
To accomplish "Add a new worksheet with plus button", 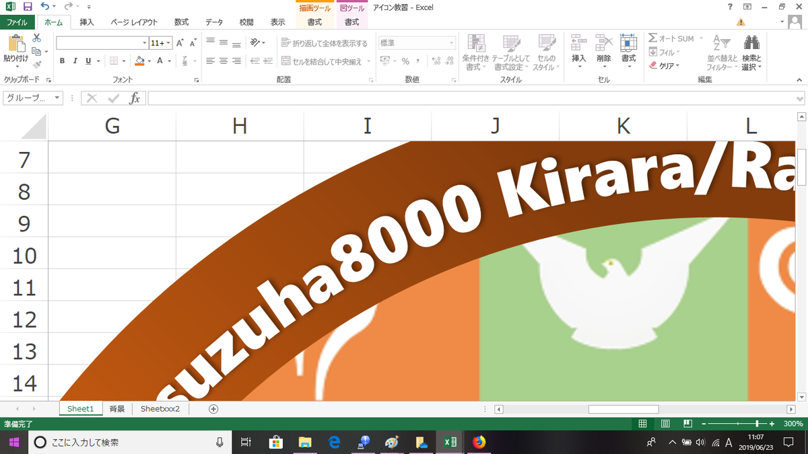I will tap(211, 408).
